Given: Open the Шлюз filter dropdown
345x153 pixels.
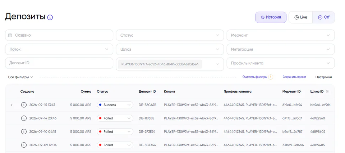Looking at the screenshot, I should [x=170, y=49].
